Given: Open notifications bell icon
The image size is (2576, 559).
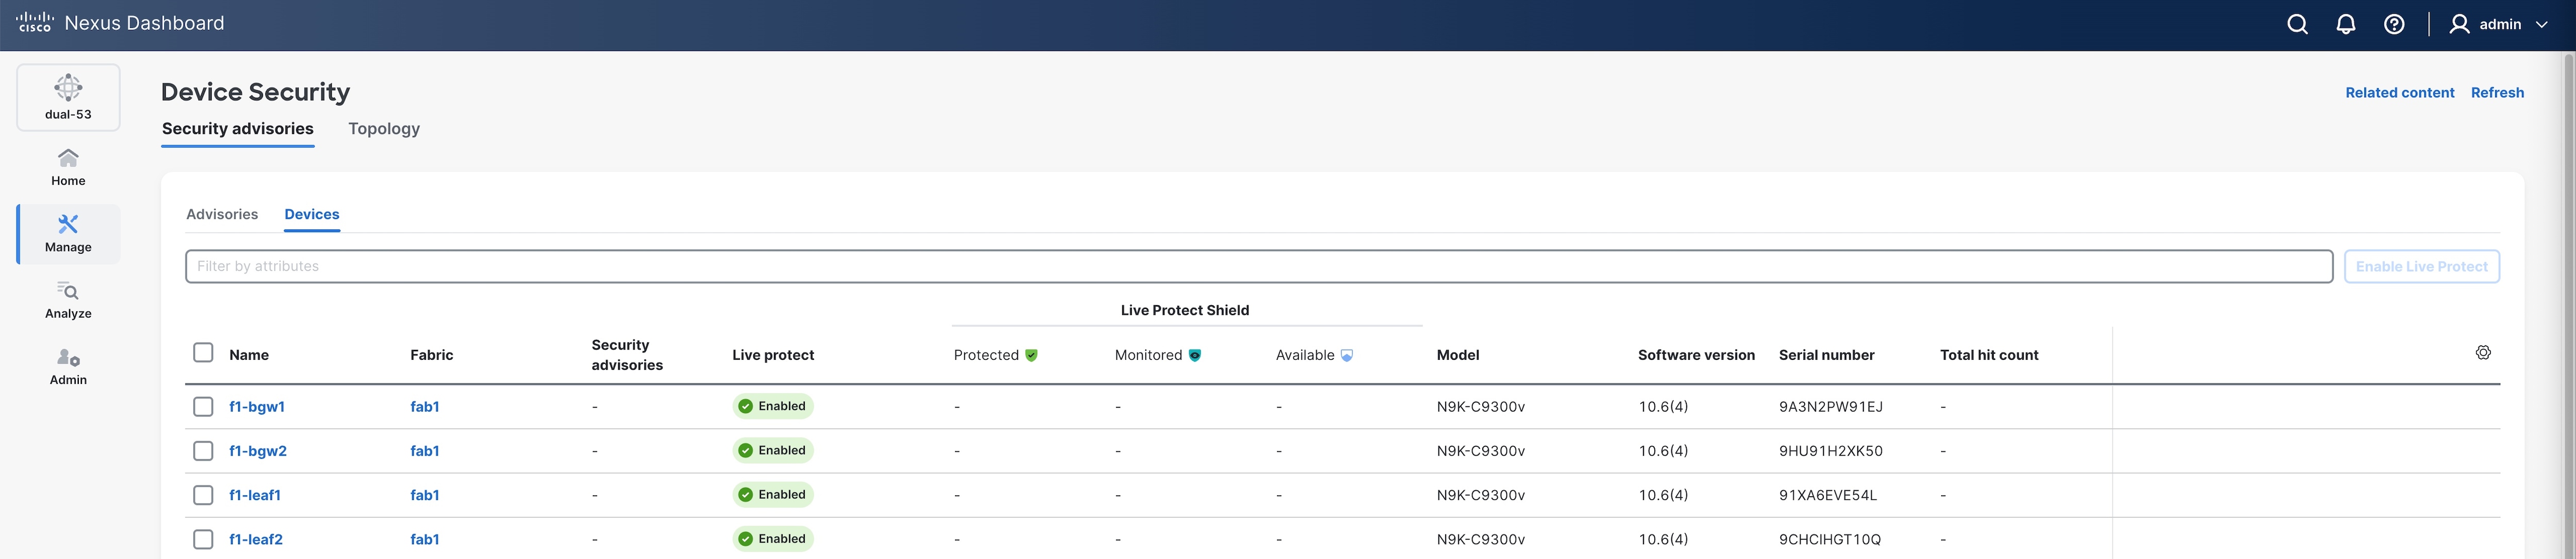Looking at the screenshot, I should (2346, 24).
